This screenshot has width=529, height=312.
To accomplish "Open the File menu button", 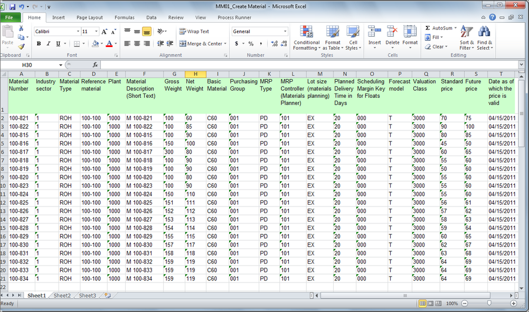I will click(10, 17).
